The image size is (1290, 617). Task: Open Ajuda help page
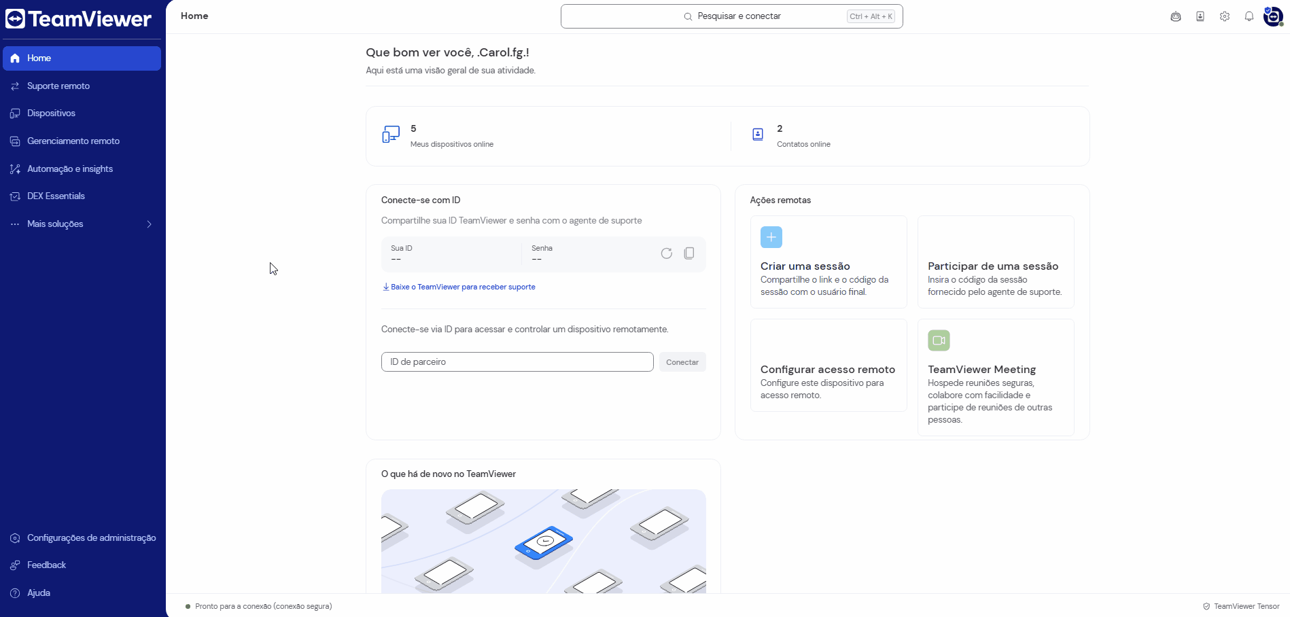pos(82,593)
